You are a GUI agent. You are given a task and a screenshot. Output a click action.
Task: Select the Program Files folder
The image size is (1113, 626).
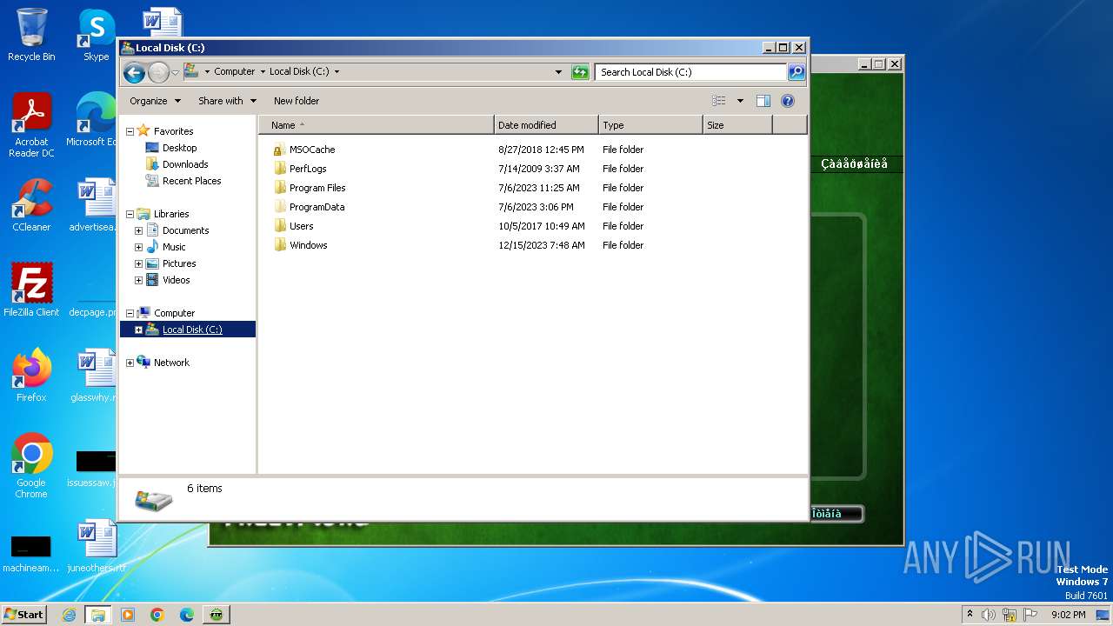tap(317, 188)
